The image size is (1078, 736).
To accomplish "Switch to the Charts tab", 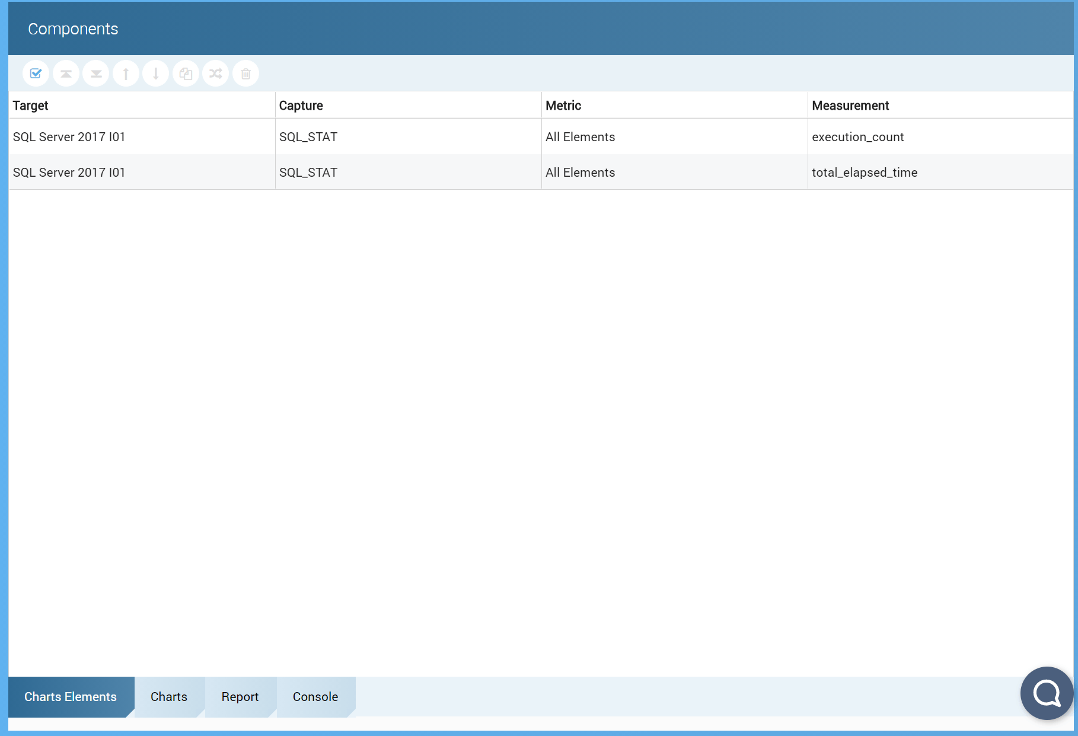I will coord(169,697).
